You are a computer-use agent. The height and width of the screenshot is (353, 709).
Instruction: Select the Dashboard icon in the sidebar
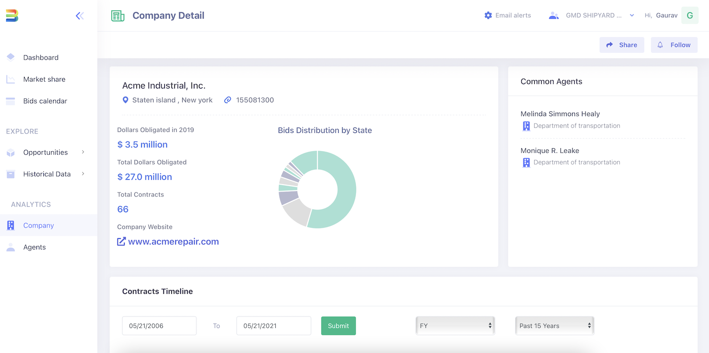[x=11, y=57]
